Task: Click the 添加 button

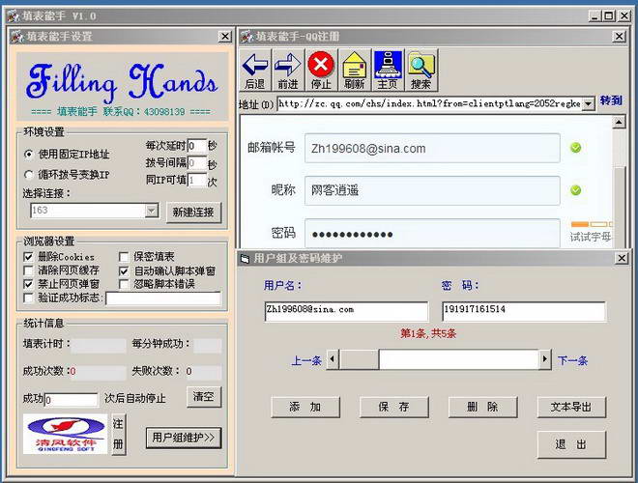Action: click(x=305, y=407)
